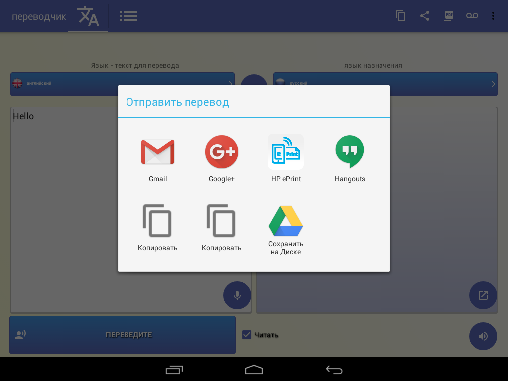Screen dimensions: 508x381
Task: Open source language dropdown английский
Action: pyautogui.click(x=123, y=84)
